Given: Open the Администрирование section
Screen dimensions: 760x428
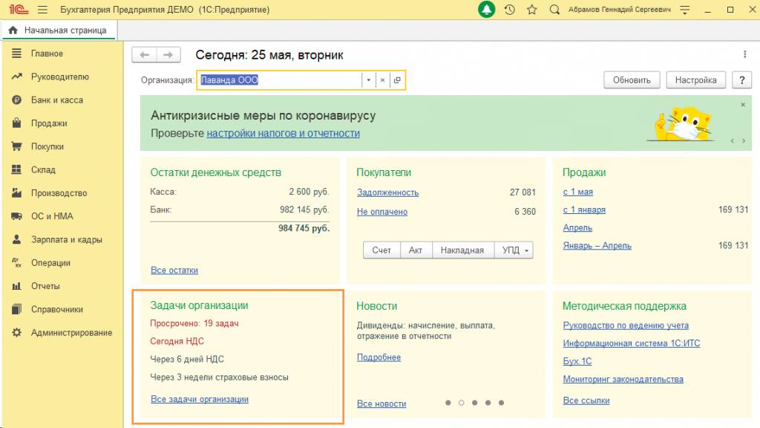Looking at the screenshot, I should pyautogui.click(x=72, y=333).
